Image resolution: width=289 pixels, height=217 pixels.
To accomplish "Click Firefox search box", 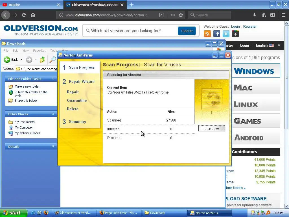I will tap(210, 15).
